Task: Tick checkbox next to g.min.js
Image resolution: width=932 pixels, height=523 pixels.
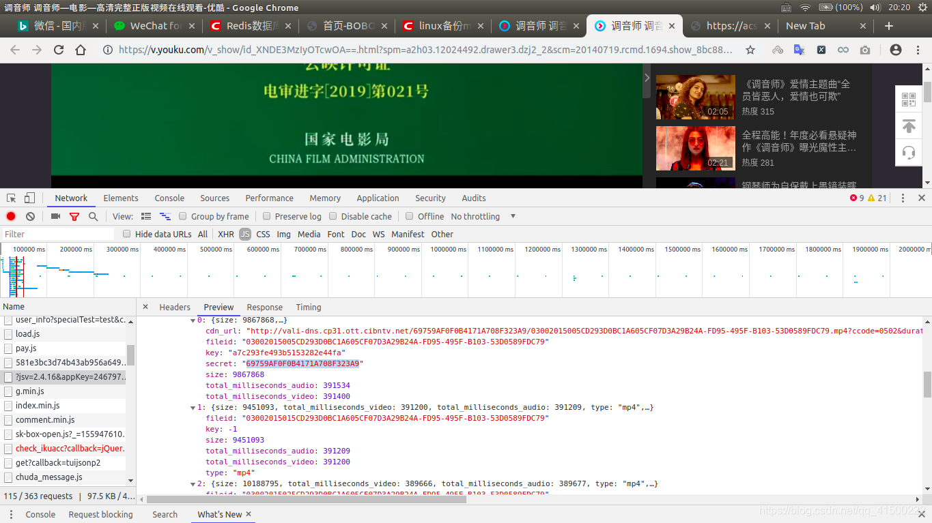Action: click(x=9, y=391)
